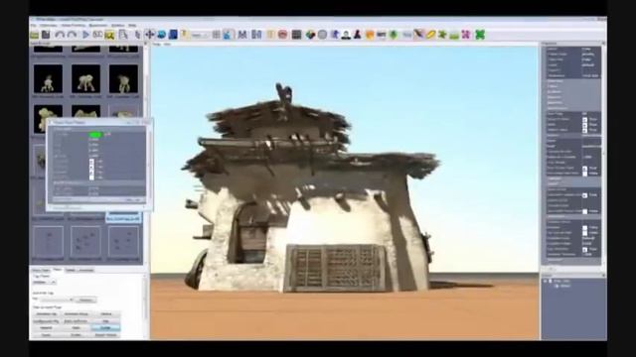This screenshot has height=357, width=636.
Task: Click the red circle toolbar icon
Action: pos(282,35)
